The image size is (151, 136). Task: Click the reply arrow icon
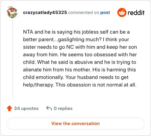49,108
